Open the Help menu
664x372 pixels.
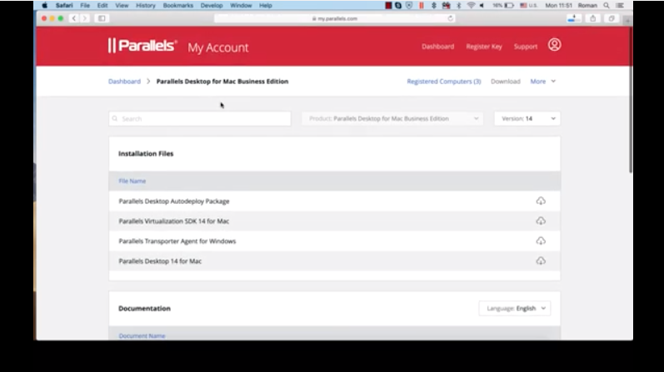point(266,6)
